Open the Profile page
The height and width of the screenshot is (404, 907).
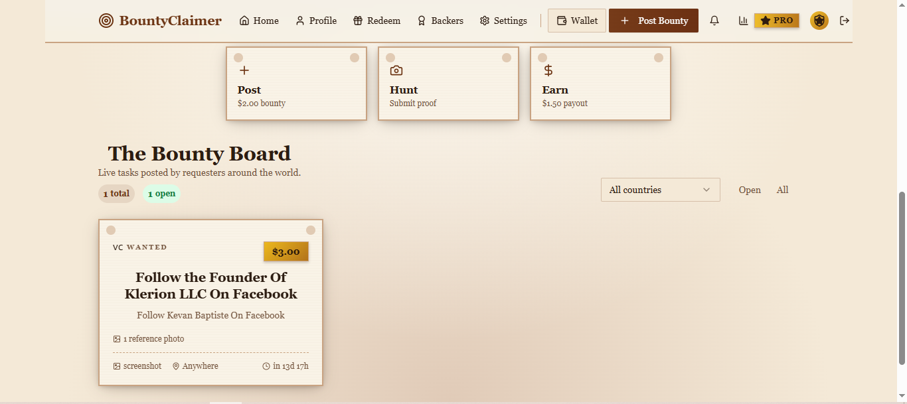click(316, 21)
